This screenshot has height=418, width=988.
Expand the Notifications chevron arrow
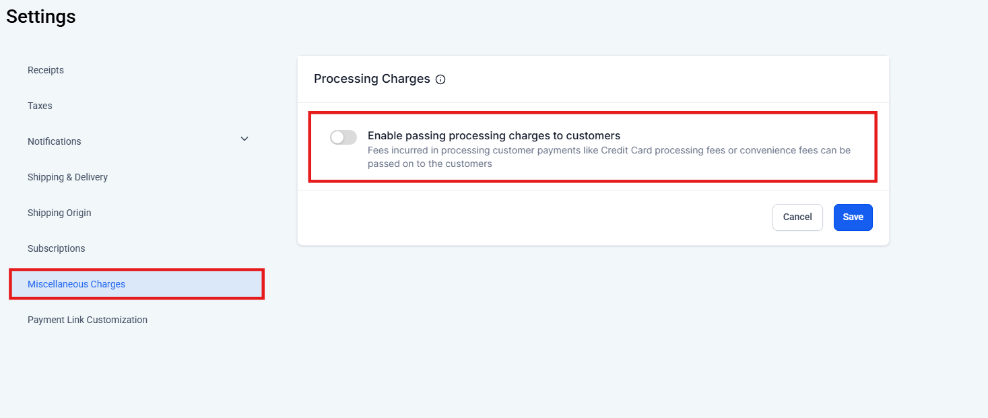tap(244, 139)
